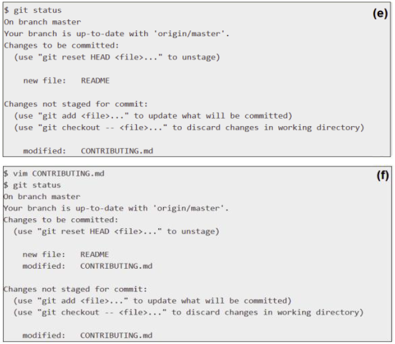Click the git status command in panel (f)
395x344 pixels.
32,185
